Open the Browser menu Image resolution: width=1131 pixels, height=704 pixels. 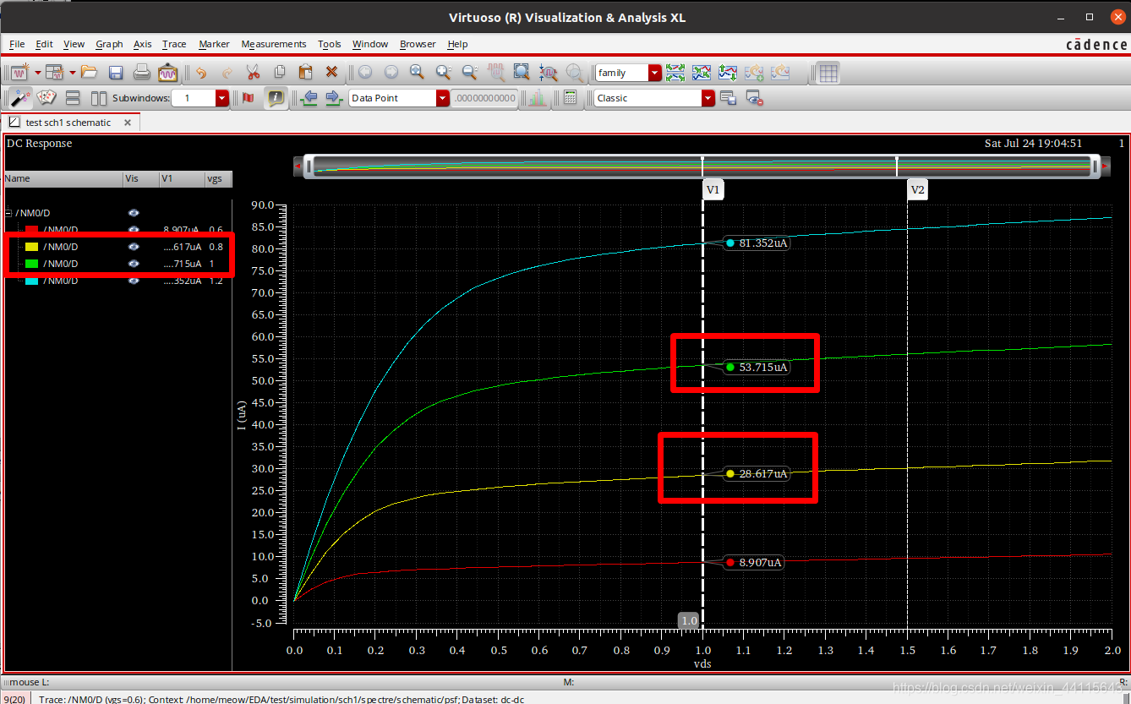coord(418,44)
